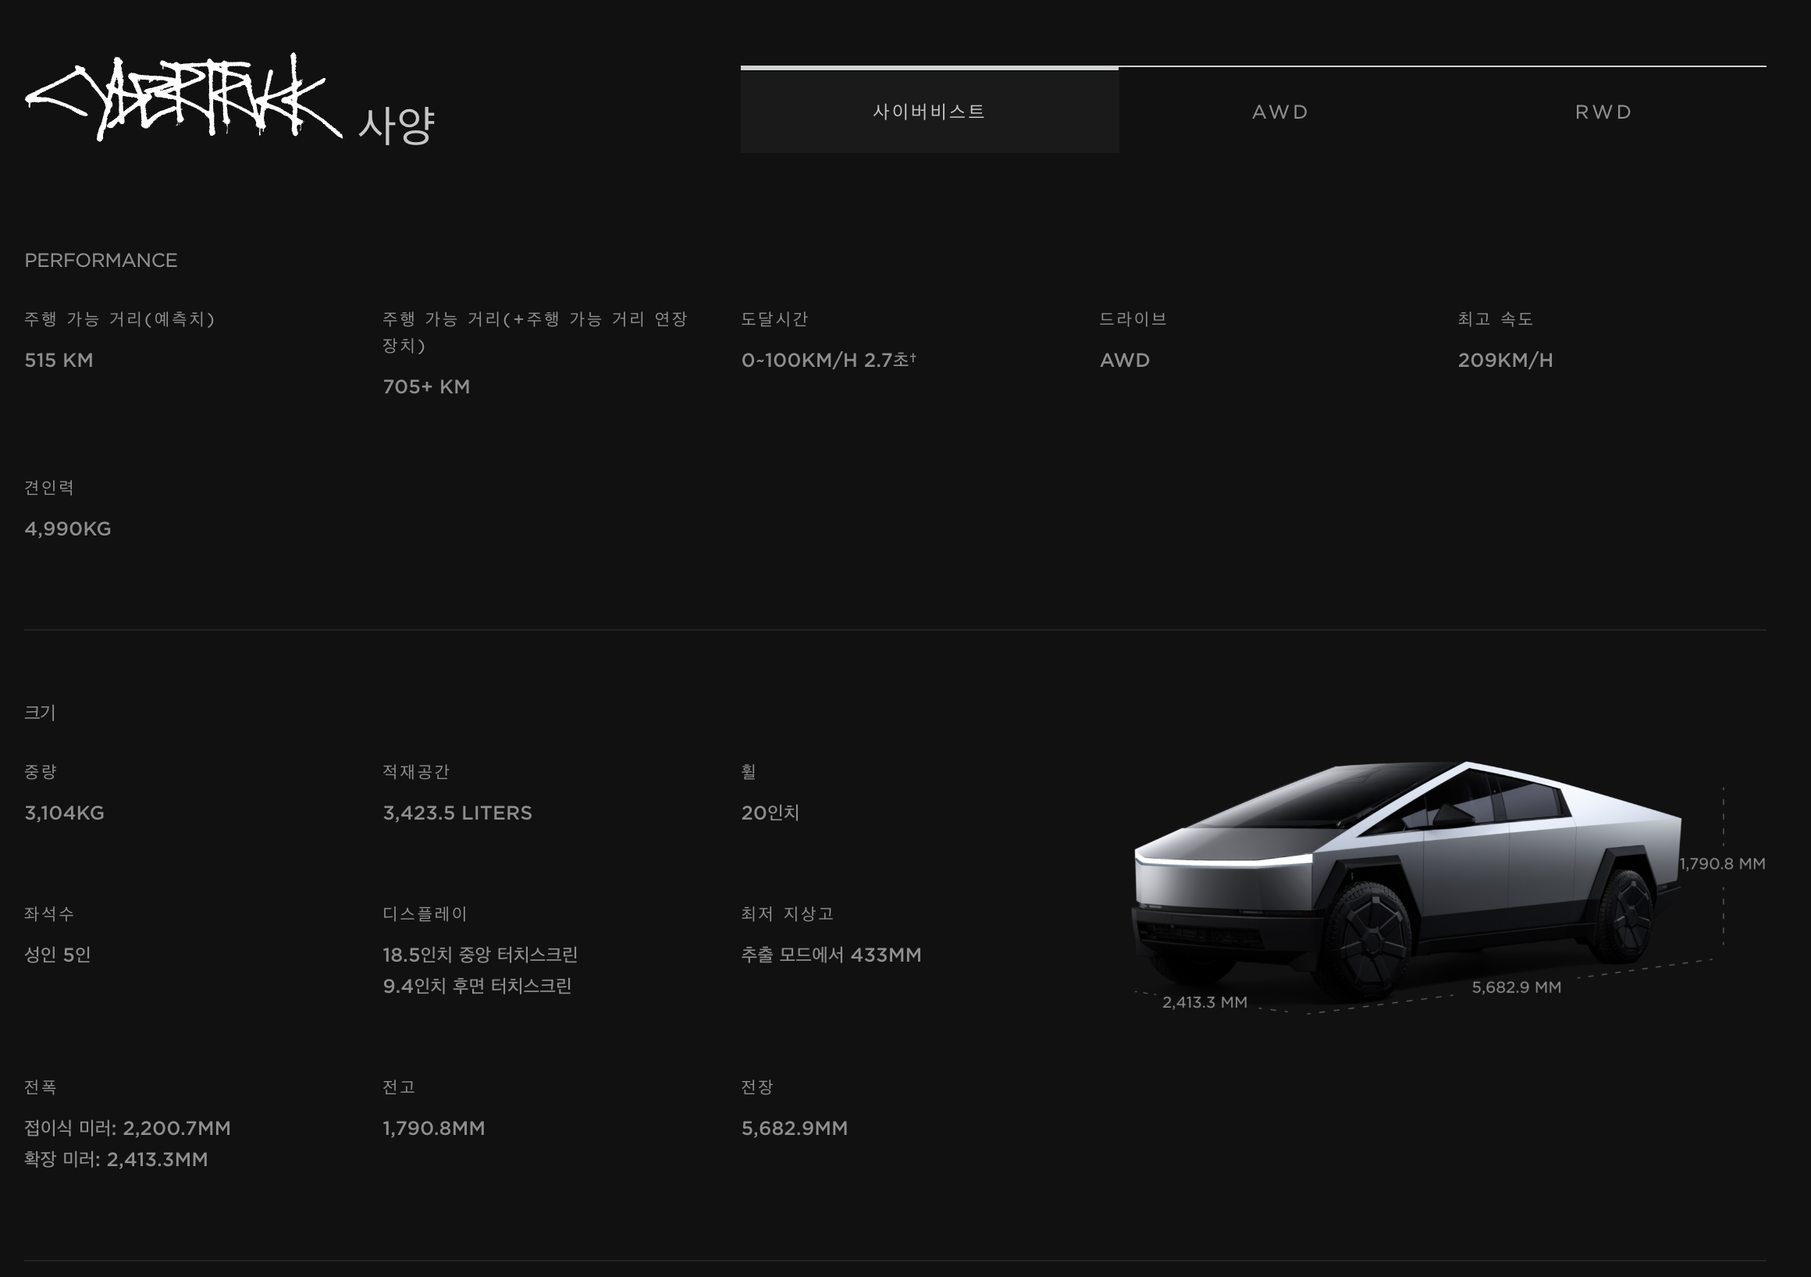Select the 515 KM range value

coord(59,361)
